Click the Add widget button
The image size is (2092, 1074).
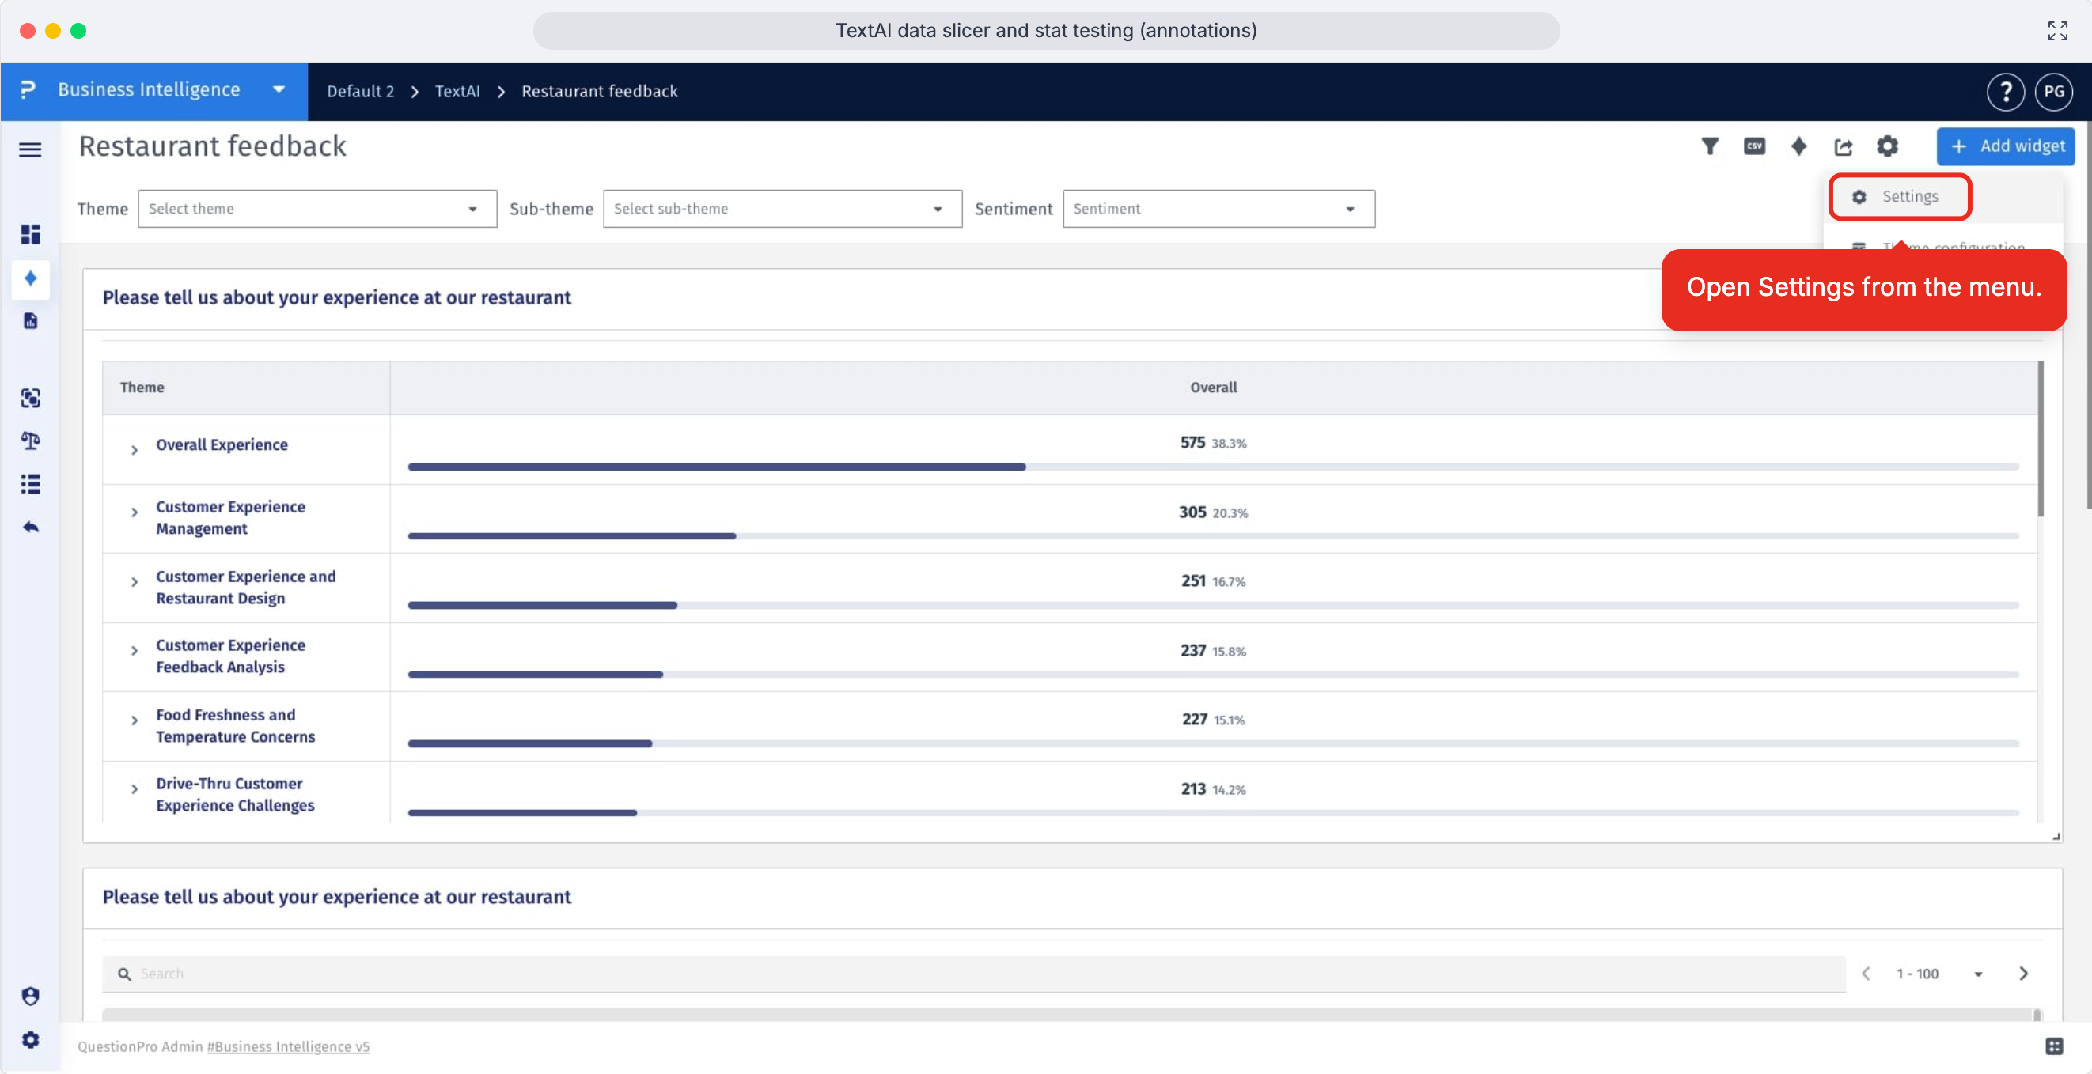(2005, 146)
